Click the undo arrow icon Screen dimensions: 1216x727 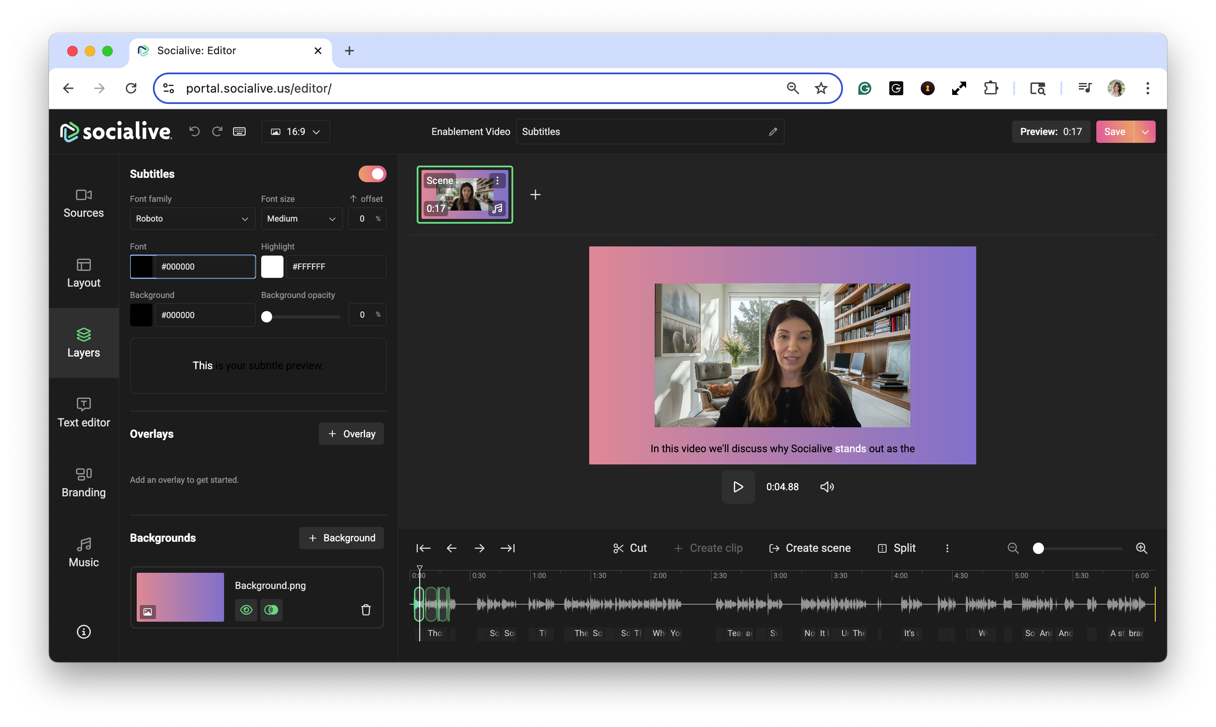click(194, 132)
